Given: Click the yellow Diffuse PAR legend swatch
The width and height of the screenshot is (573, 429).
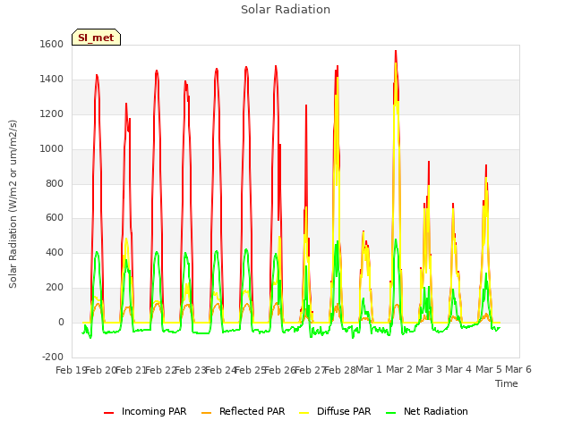Looking at the screenshot, I should (x=304, y=413).
